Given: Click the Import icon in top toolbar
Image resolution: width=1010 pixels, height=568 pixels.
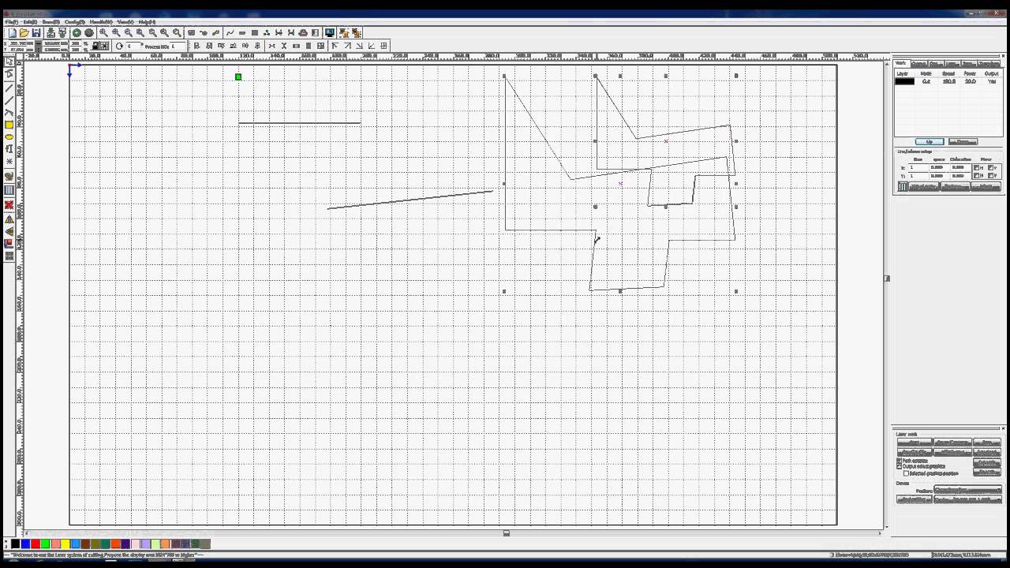Looking at the screenshot, I should (50, 33).
